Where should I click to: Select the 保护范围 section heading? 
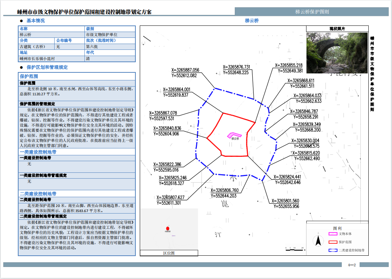coord(29,76)
